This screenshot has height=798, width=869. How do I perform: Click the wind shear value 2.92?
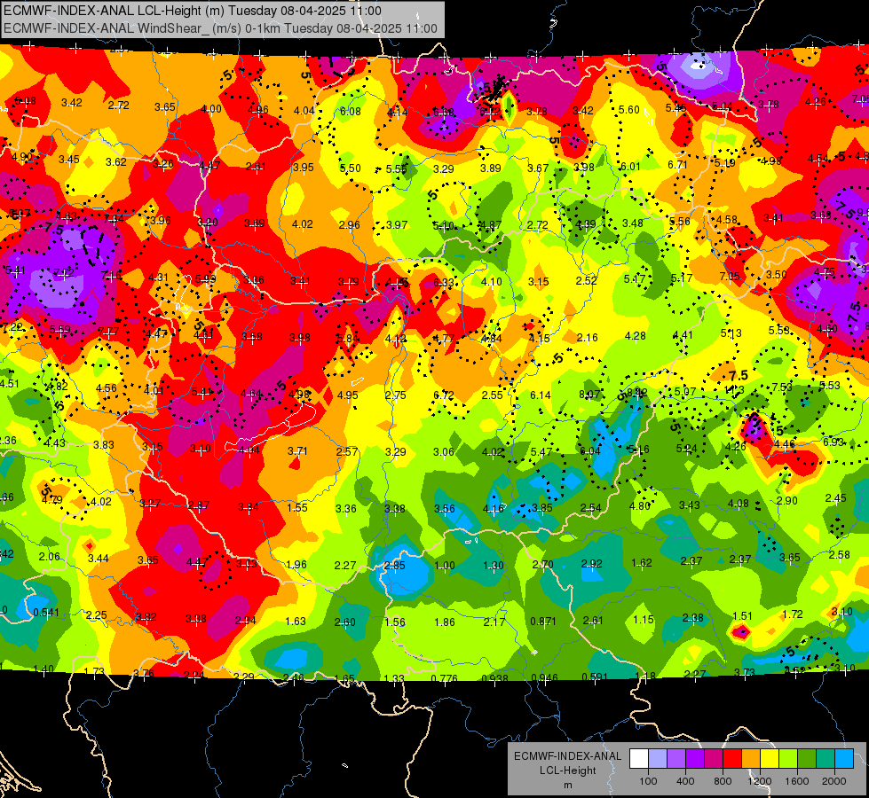tap(591, 564)
